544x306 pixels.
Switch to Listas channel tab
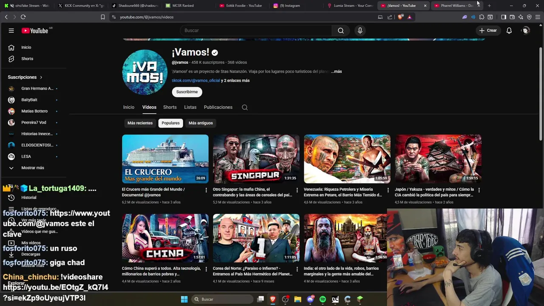point(190,108)
